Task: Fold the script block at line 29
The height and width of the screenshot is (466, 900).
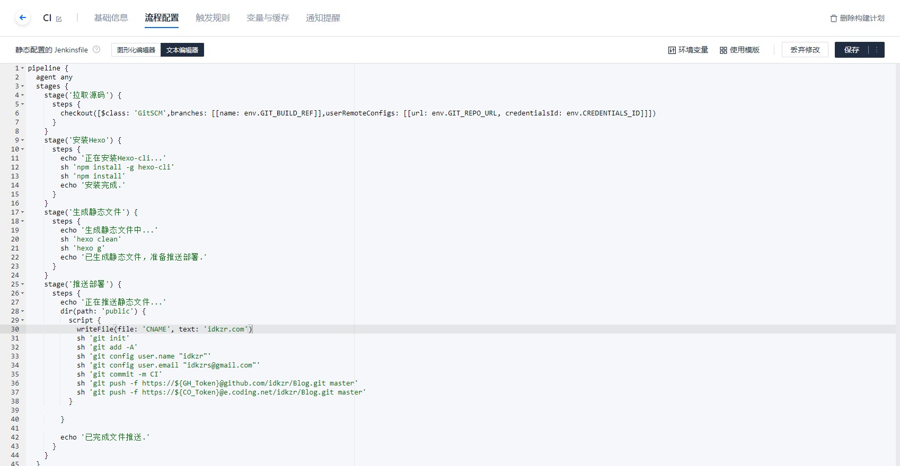Action: pyautogui.click(x=23, y=320)
